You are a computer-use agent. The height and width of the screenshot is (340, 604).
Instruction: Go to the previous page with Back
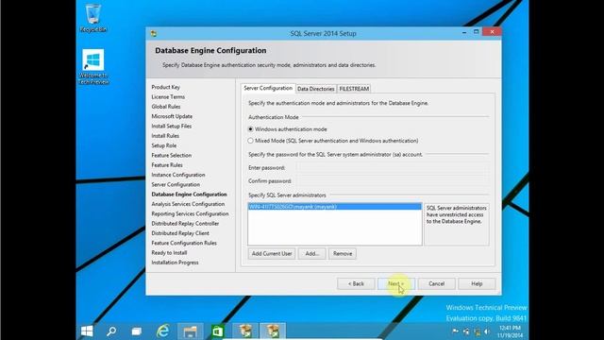[356, 283]
